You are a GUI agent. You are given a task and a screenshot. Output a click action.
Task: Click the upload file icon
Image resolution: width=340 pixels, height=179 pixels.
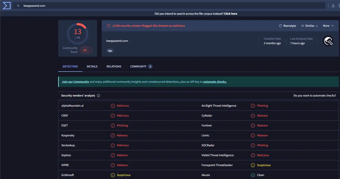tap(333, 6)
